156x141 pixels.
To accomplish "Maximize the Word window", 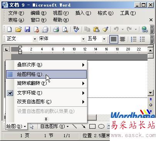I will pyautogui.click(x=143, y=5).
